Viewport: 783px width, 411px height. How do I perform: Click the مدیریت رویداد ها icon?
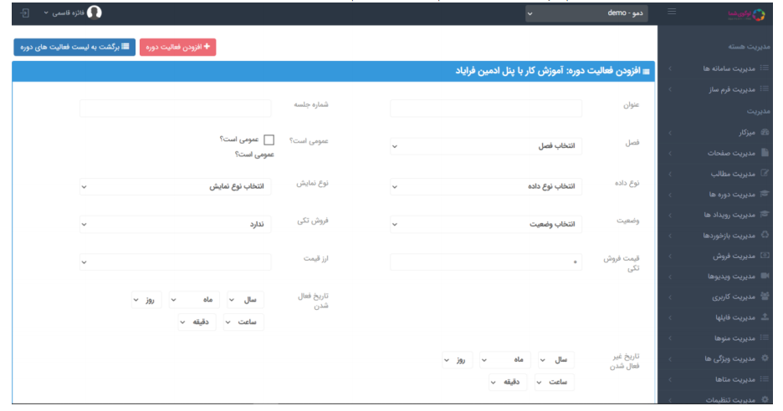764,214
